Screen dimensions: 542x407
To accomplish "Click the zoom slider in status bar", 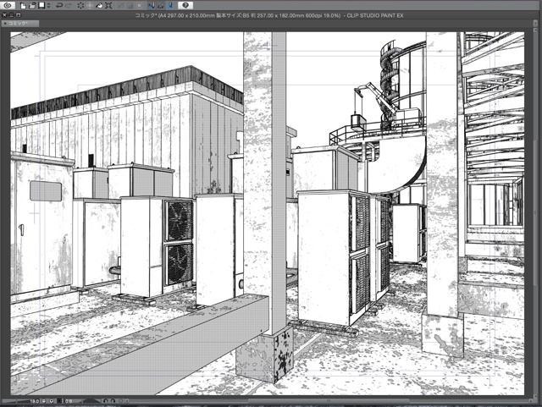I will [17, 401].
